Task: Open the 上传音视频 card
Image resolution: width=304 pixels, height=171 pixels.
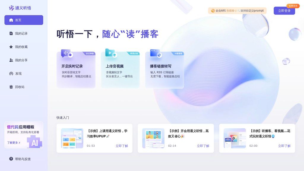Action: click(x=120, y=70)
